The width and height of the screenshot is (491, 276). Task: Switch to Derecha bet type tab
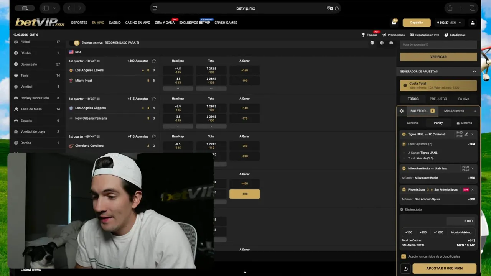click(412, 123)
